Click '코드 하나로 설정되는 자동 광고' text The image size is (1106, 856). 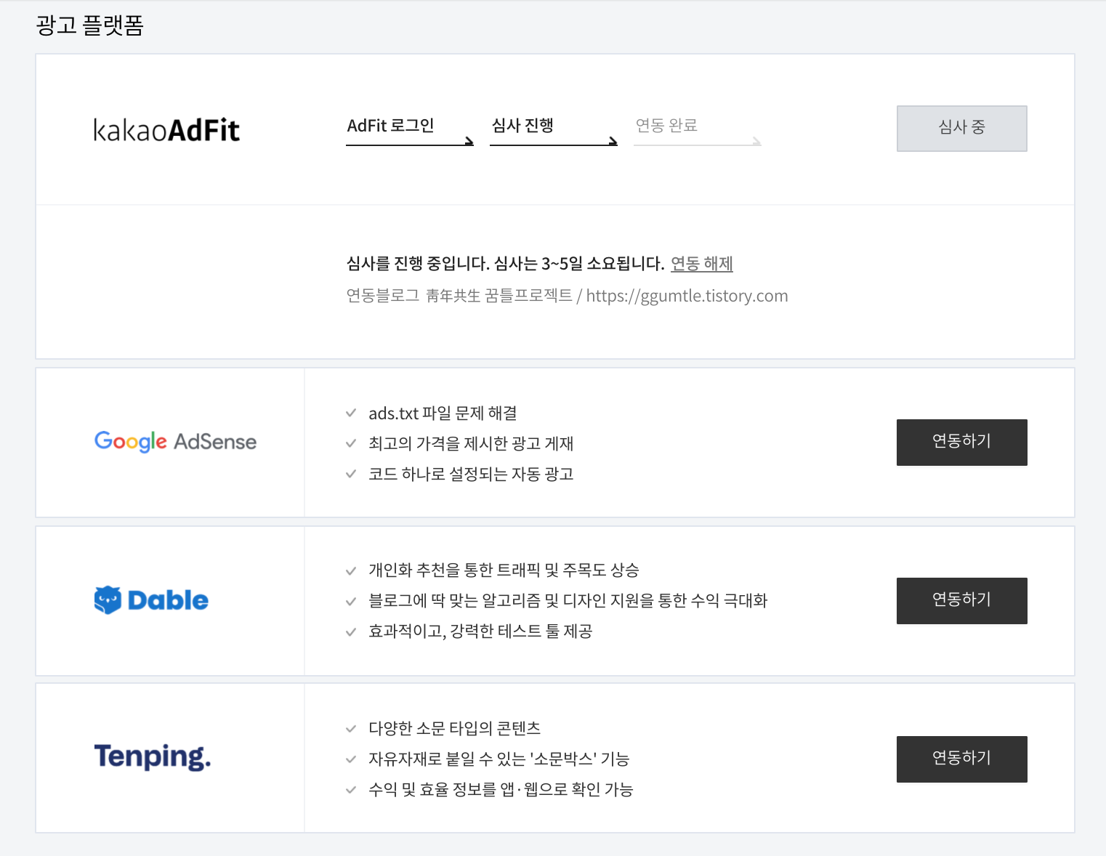coord(471,474)
